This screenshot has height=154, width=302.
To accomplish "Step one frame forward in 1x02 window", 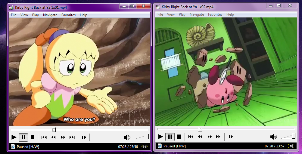I will coord(231,137).
